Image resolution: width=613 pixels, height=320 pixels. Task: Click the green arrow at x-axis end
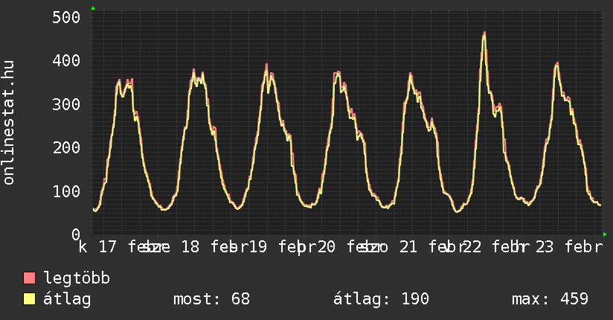(x=605, y=234)
